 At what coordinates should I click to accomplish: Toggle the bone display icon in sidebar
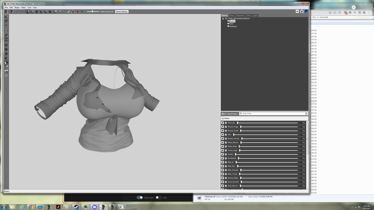[x=6, y=71]
